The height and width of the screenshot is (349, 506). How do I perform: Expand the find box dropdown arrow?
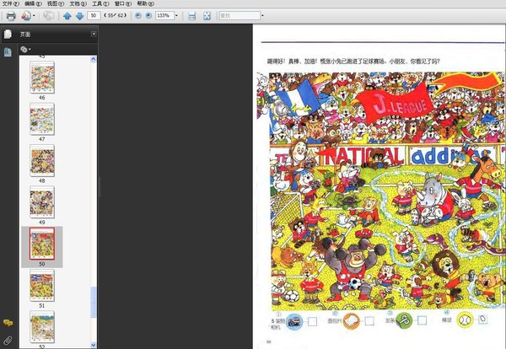click(x=262, y=15)
